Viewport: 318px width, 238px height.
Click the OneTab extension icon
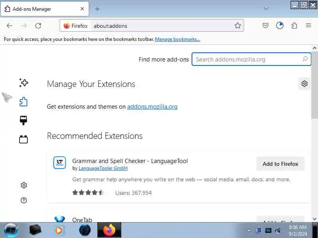click(60, 219)
